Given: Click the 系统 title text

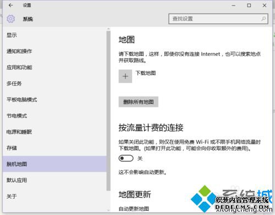Looking at the screenshot, I should (x=28, y=19).
